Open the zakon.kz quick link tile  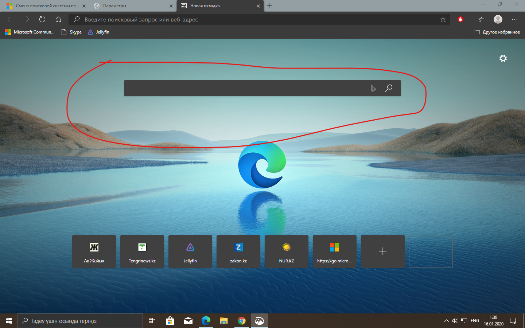[x=238, y=251]
